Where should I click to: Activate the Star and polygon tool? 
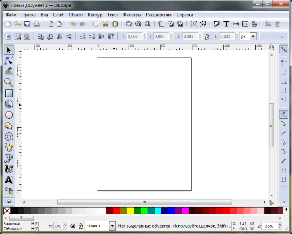pos(9,125)
